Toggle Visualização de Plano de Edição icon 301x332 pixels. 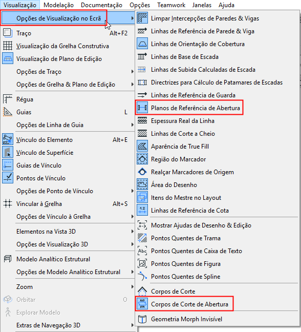(x=8, y=58)
